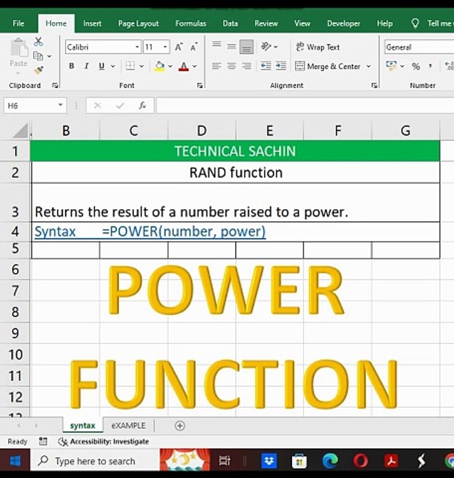The image size is (454, 478).
Task: Open Font settings dialog launcher
Action: [x=200, y=86]
